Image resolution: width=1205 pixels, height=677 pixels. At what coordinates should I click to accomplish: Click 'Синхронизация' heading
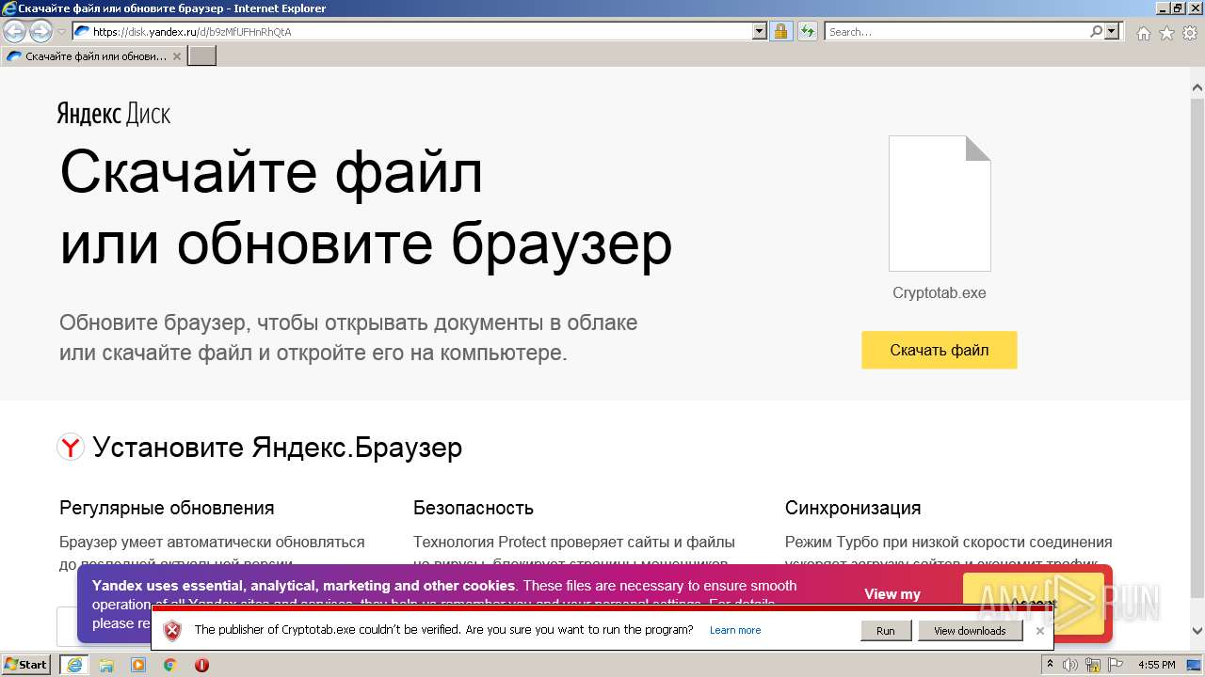(x=853, y=508)
